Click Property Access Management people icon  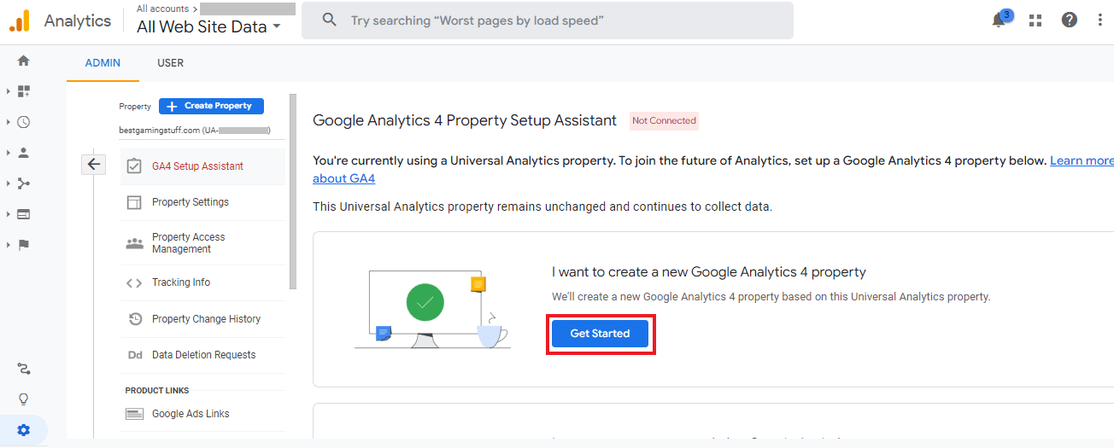tap(134, 243)
